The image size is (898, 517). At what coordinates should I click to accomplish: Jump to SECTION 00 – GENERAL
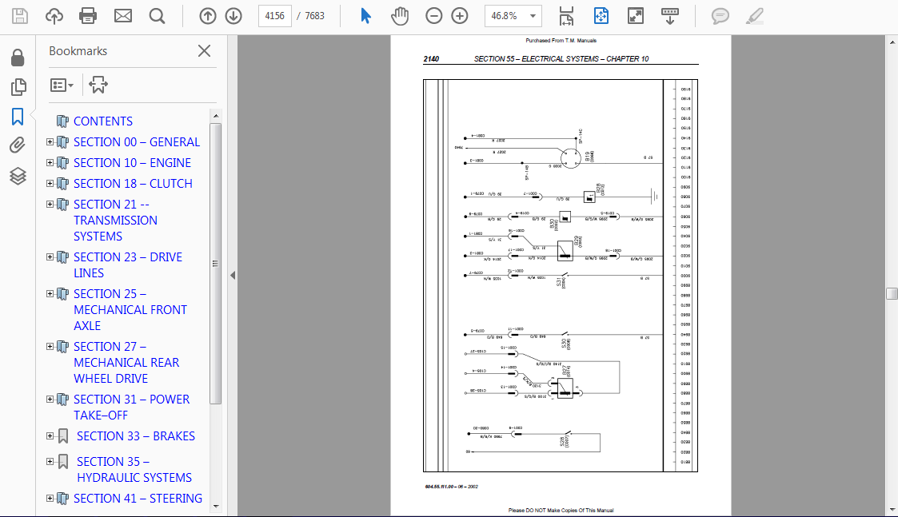[136, 142]
